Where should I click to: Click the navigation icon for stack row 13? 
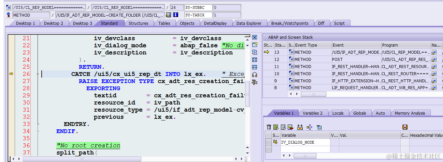pos(434,52)
